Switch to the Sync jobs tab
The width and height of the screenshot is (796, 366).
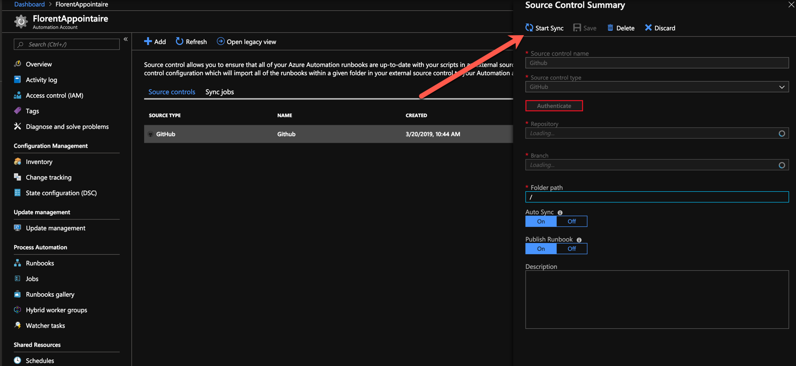220,92
